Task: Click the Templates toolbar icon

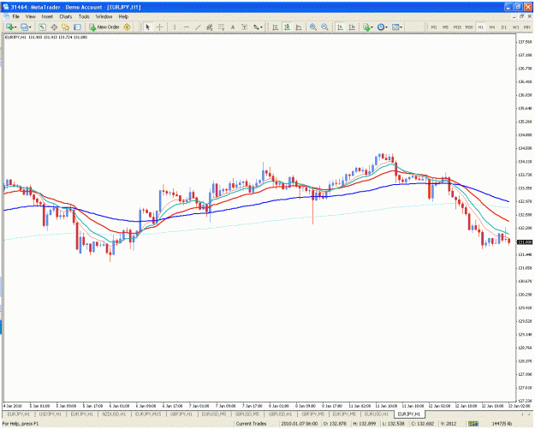Action: [395, 27]
